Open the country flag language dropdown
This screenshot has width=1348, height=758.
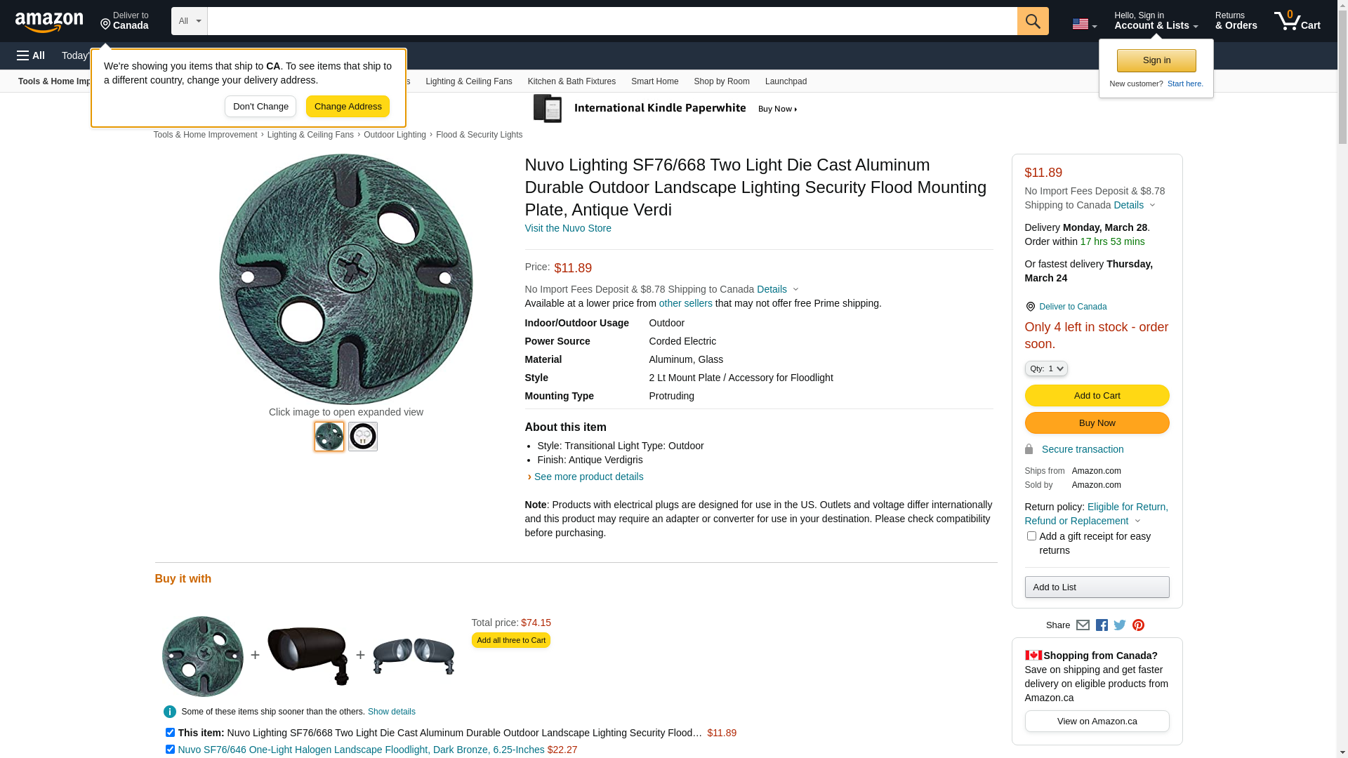[x=1084, y=24]
